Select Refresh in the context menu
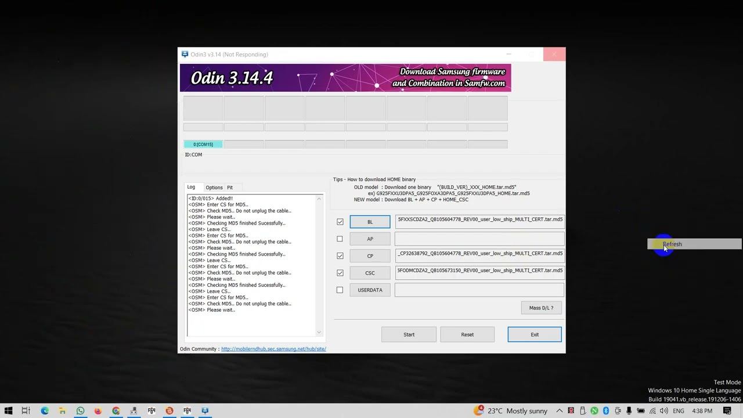Image resolution: width=743 pixels, height=418 pixels. (x=694, y=244)
